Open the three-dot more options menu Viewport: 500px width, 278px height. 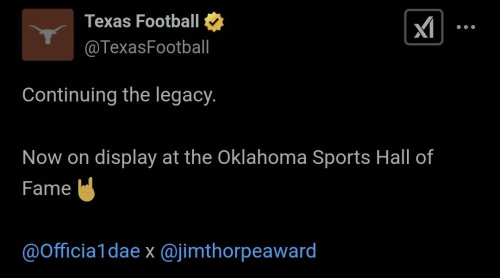tap(466, 27)
